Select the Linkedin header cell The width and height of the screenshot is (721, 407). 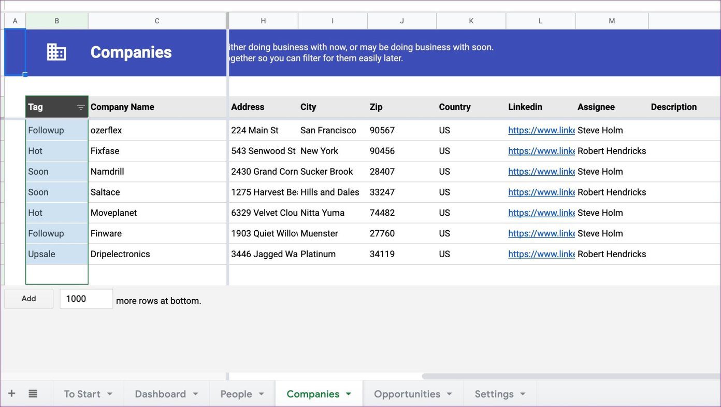pyautogui.click(x=540, y=107)
